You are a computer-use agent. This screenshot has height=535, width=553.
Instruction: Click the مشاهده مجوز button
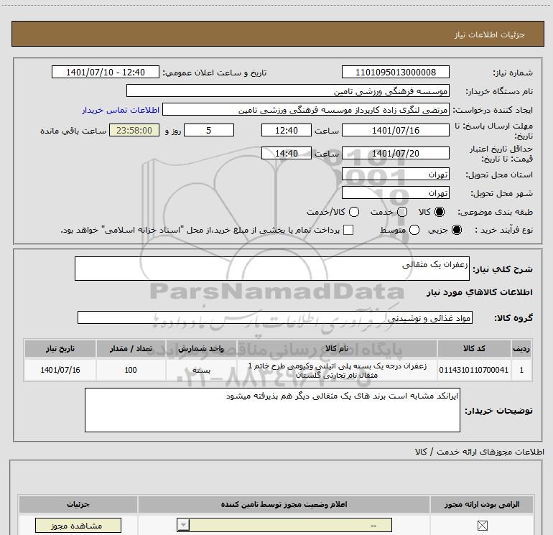[x=78, y=526]
